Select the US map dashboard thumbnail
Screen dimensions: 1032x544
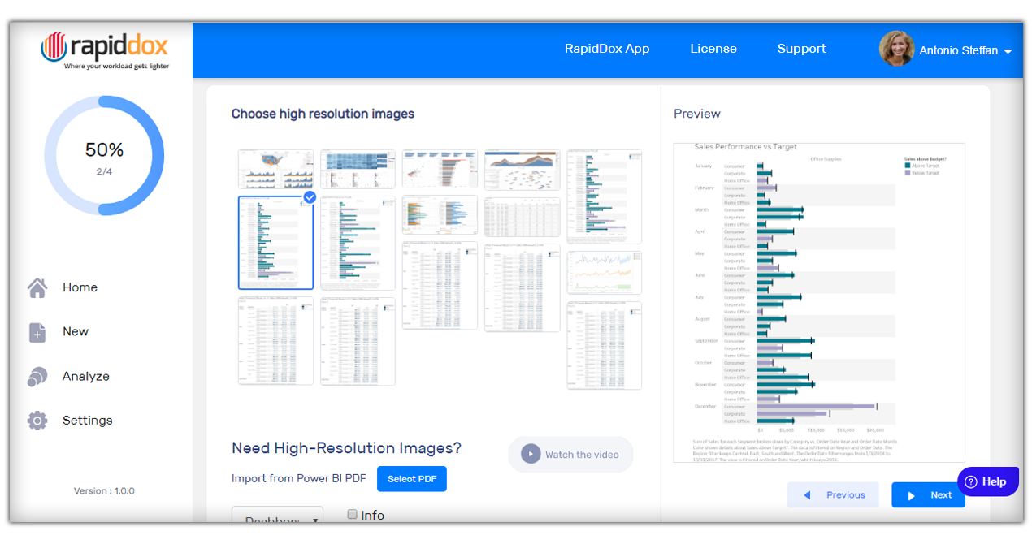coord(275,169)
